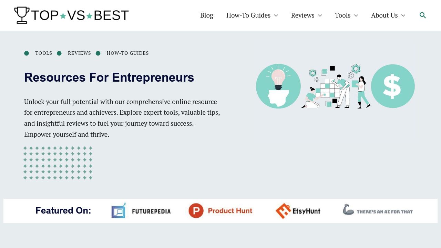Open the search magnifier icon
Screen dimensions: 441x248
pyautogui.click(x=423, y=15)
